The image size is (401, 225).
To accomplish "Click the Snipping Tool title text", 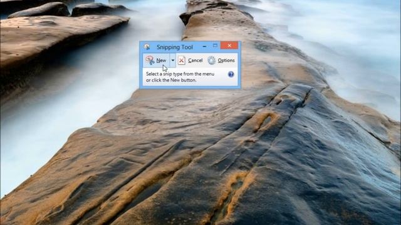I will pyautogui.click(x=175, y=47).
